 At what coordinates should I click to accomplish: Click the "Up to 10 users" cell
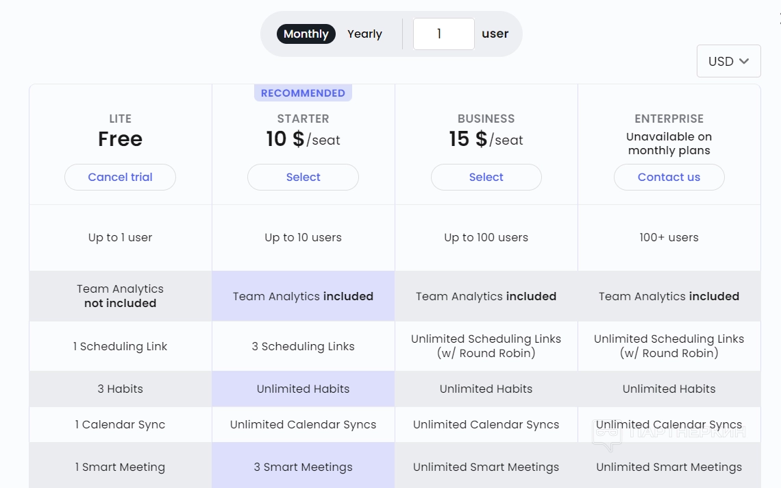coord(303,238)
